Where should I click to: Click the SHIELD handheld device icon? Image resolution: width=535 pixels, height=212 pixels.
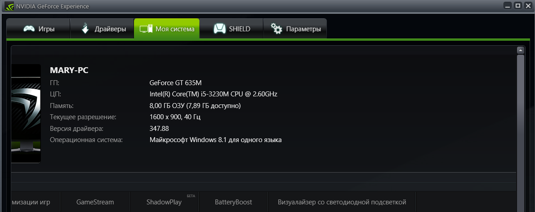tap(219, 29)
